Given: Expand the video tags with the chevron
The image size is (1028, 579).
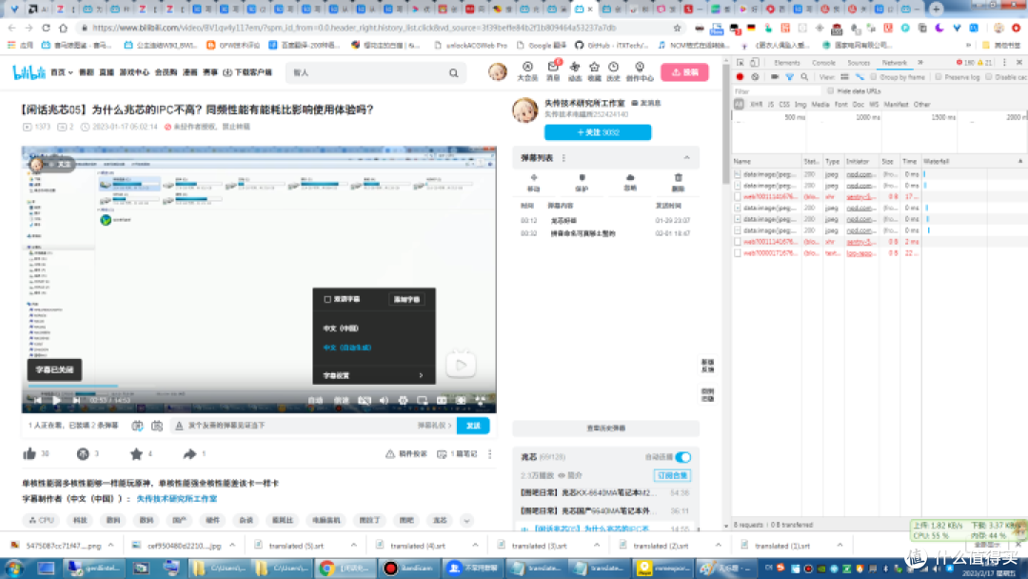Looking at the screenshot, I should [x=466, y=520].
